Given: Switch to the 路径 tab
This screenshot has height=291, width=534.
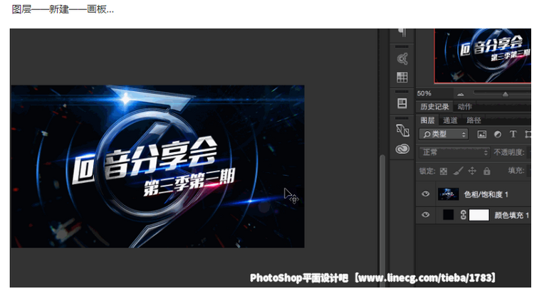Looking at the screenshot, I should (473, 120).
